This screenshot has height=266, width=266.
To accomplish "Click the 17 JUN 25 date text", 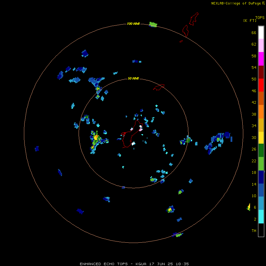I will click(161, 264).
